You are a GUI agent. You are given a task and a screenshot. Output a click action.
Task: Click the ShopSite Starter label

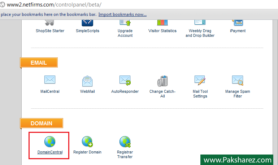(50, 31)
